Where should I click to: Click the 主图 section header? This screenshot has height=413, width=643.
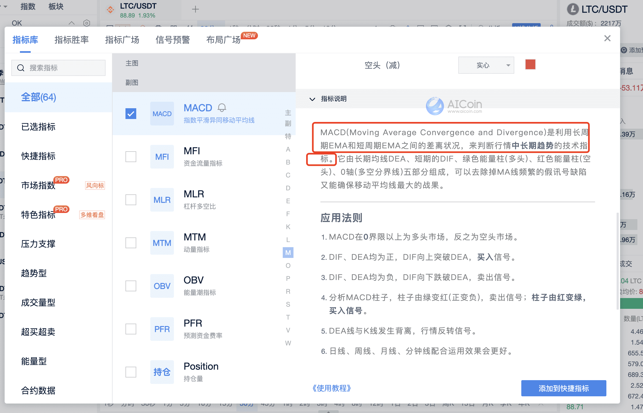[132, 63]
